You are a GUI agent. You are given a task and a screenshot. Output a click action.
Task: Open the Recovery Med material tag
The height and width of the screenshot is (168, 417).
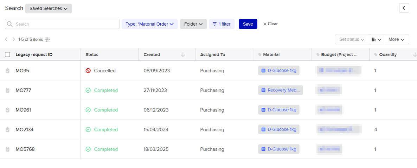coord(280,90)
